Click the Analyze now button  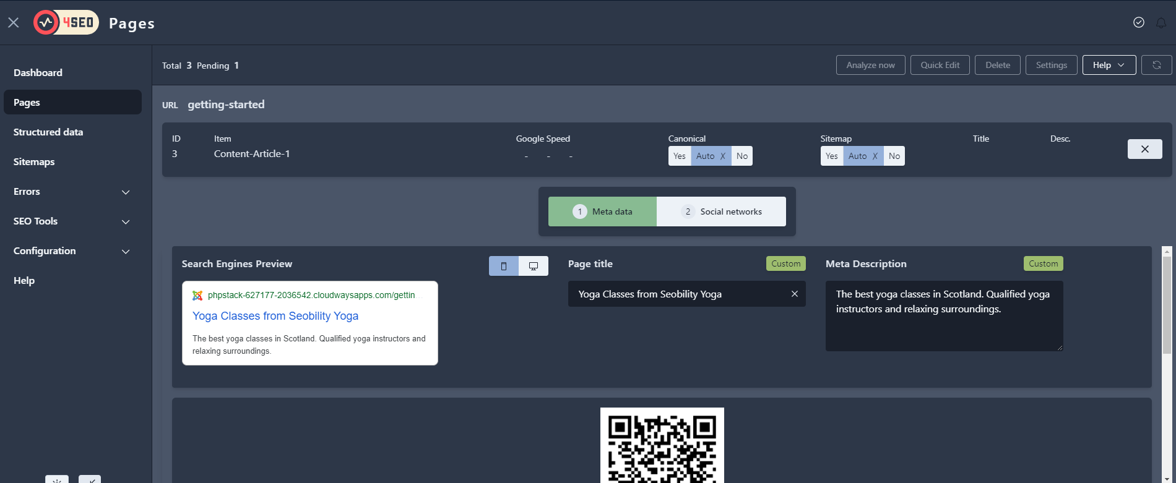pyautogui.click(x=871, y=65)
